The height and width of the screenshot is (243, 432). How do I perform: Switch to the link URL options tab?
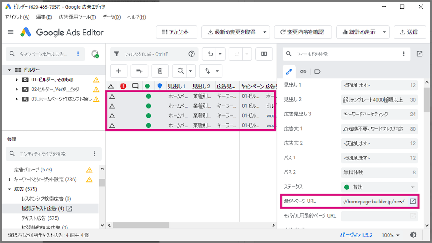tap(303, 72)
